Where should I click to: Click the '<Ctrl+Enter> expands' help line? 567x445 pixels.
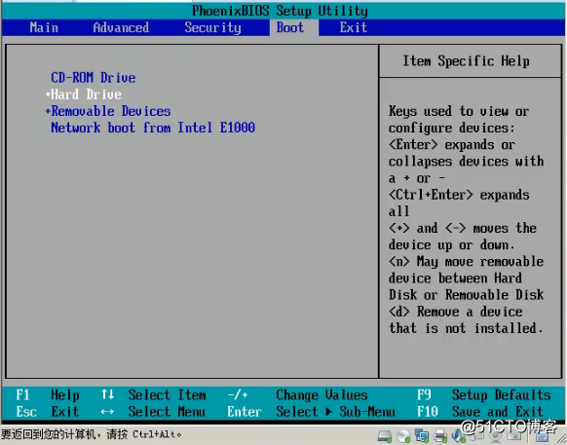pyautogui.click(x=459, y=195)
